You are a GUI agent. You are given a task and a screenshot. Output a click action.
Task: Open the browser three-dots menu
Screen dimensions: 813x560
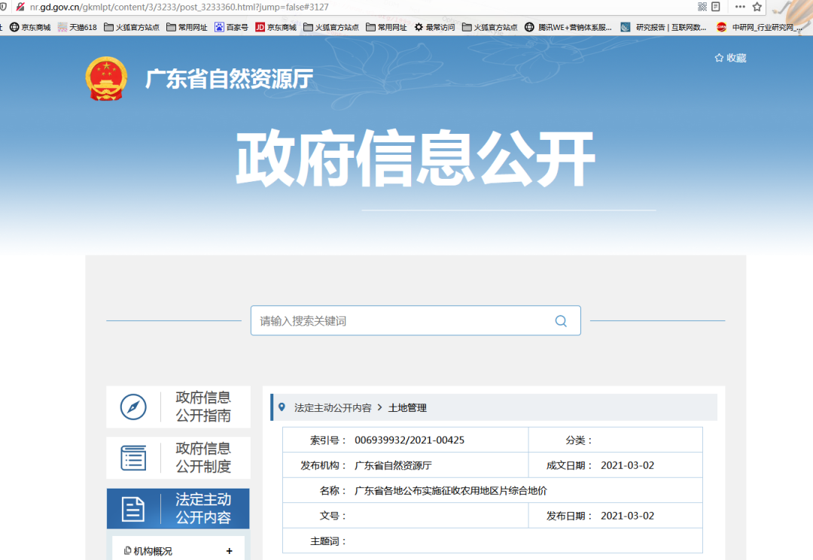pos(738,7)
